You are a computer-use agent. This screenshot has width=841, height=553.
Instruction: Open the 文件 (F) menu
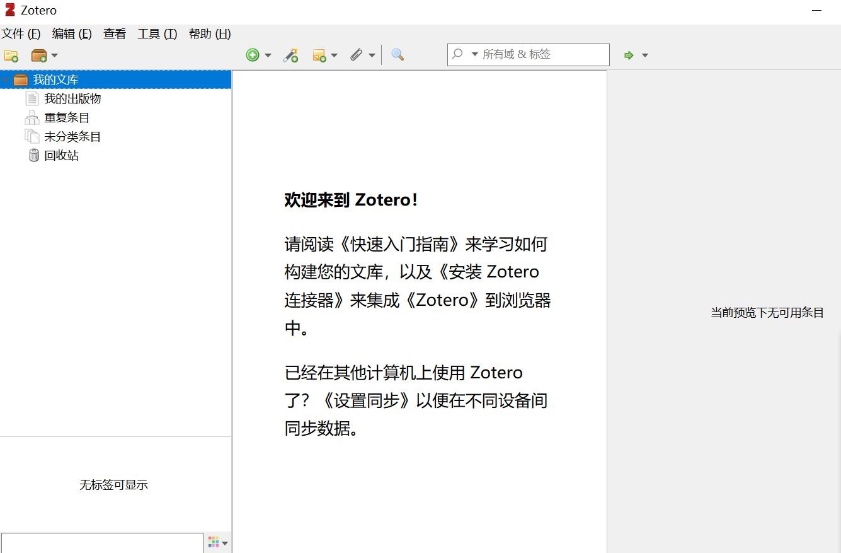[x=21, y=34]
